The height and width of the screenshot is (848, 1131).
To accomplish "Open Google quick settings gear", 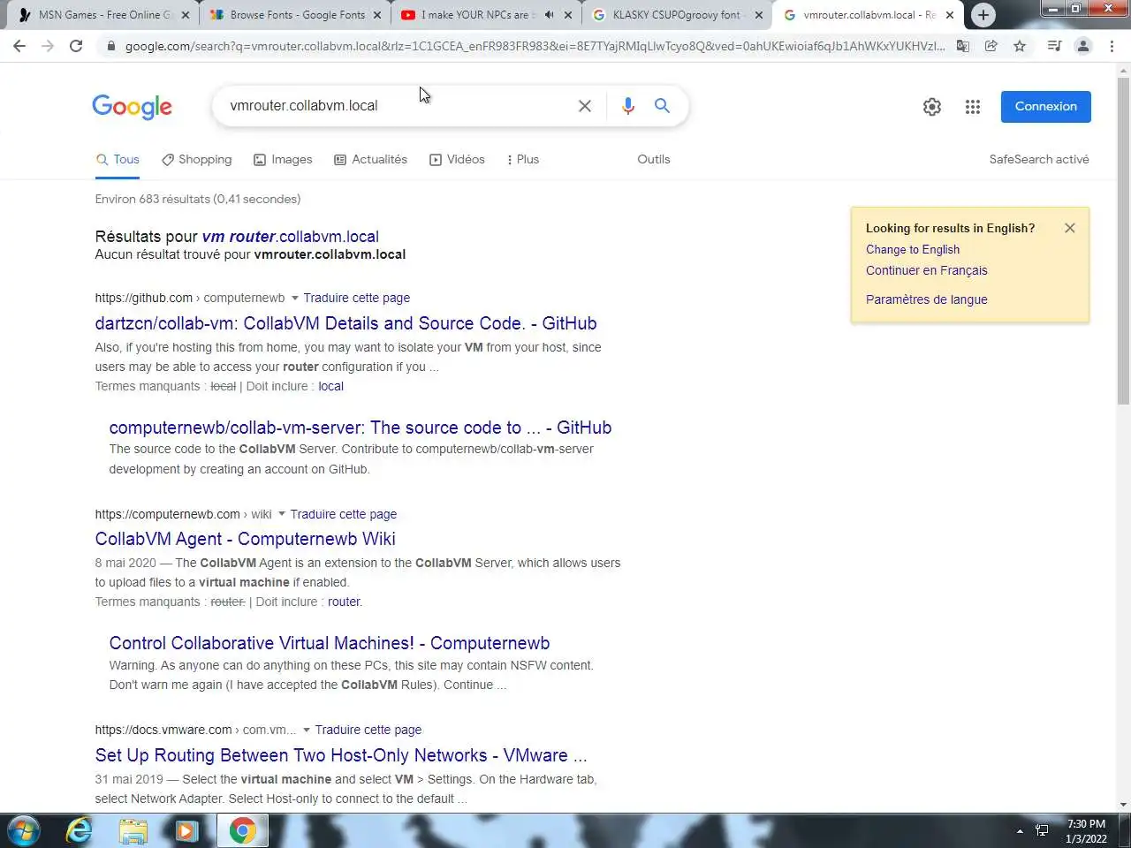I will tap(932, 107).
